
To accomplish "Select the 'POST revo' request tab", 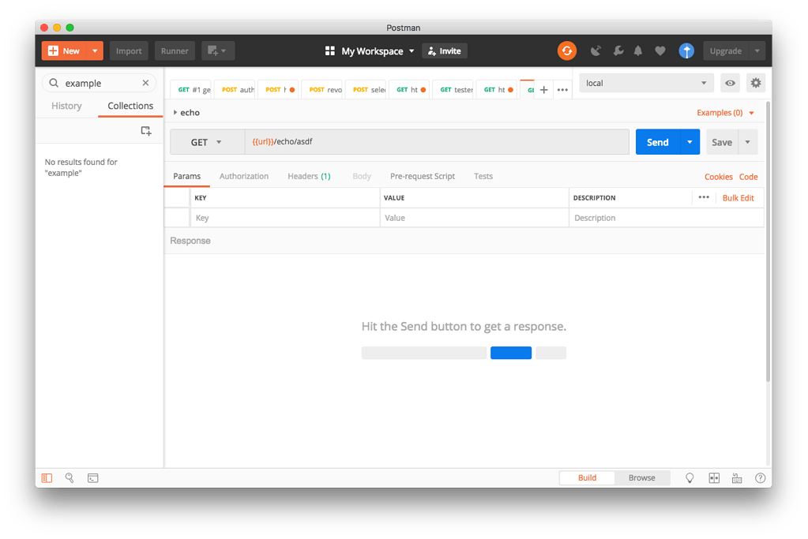I will [x=322, y=90].
